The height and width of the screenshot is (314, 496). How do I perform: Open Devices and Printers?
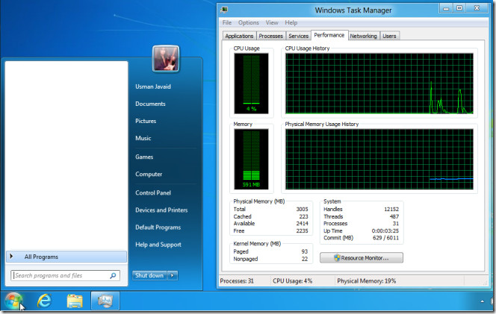(161, 210)
